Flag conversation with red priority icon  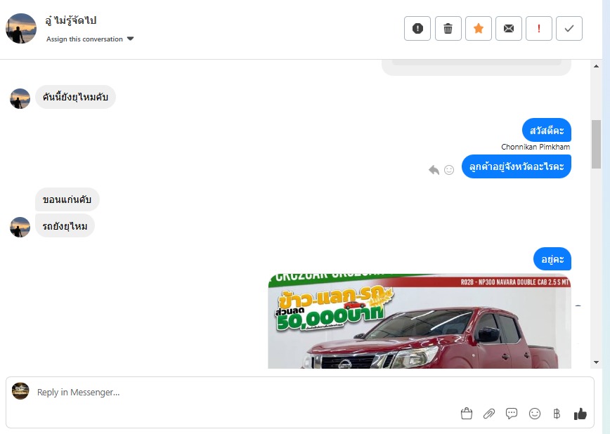click(539, 28)
